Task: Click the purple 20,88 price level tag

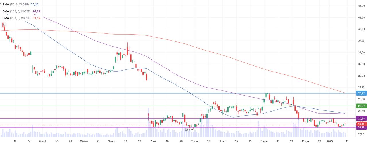Action: click(361, 118)
